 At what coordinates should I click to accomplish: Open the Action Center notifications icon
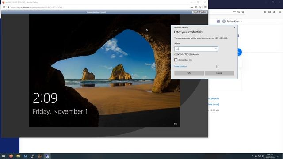pyautogui.click(x=278, y=156)
